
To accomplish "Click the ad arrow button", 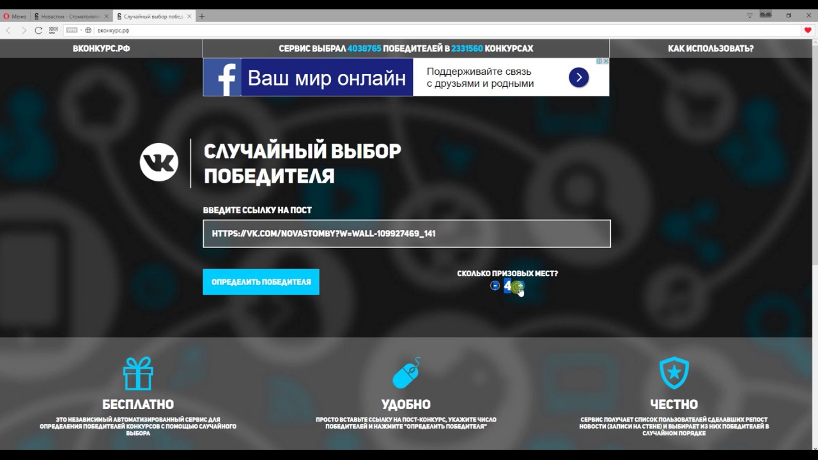I will 578,78.
